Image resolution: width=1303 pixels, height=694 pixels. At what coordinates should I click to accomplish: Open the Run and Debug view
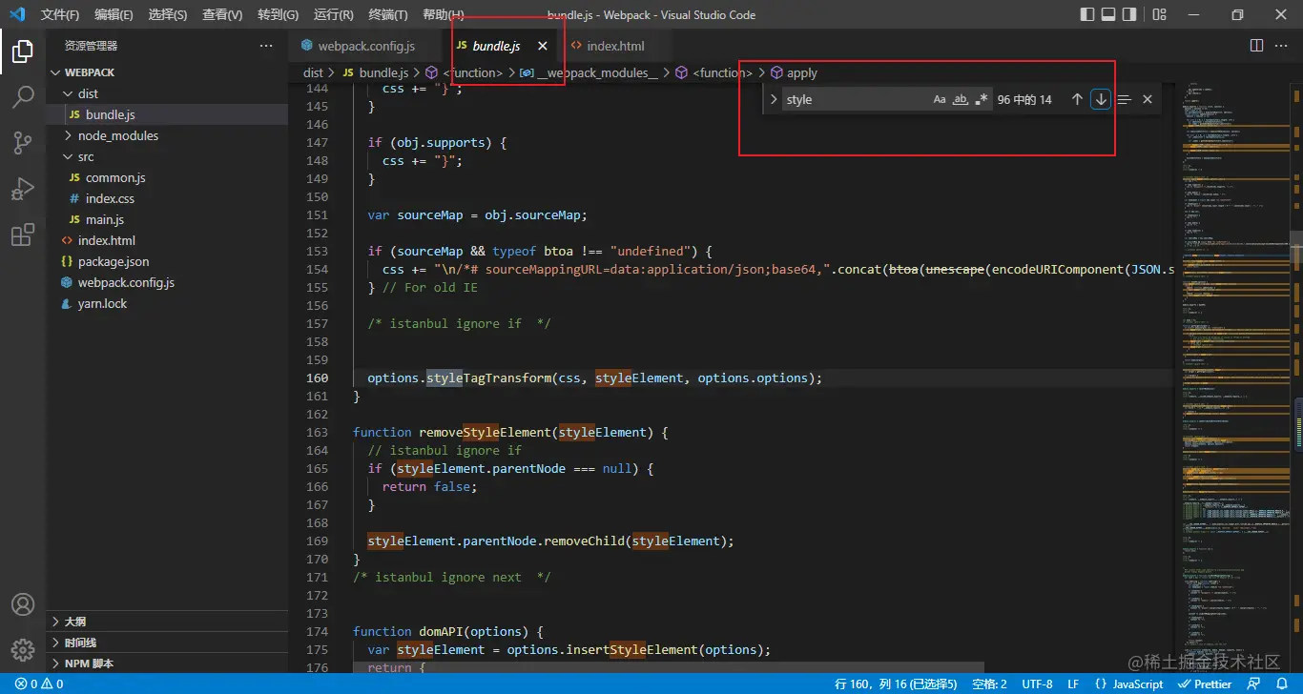[x=23, y=189]
